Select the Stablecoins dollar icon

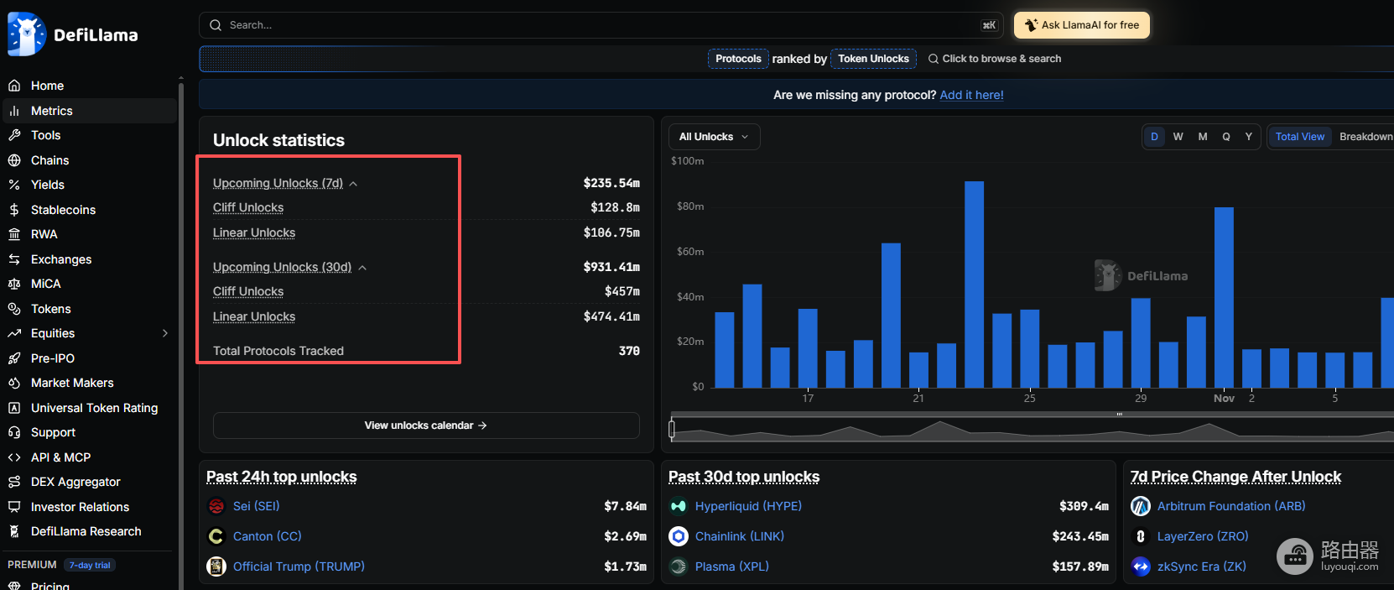(x=14, y=210)
